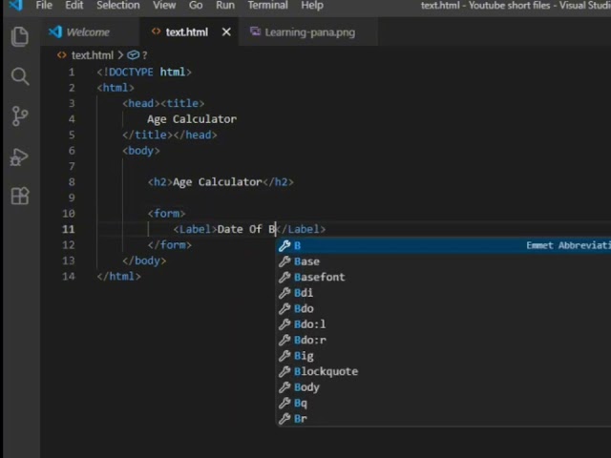Click wrench icon beside Blockquote suggestion

[284, 371]
